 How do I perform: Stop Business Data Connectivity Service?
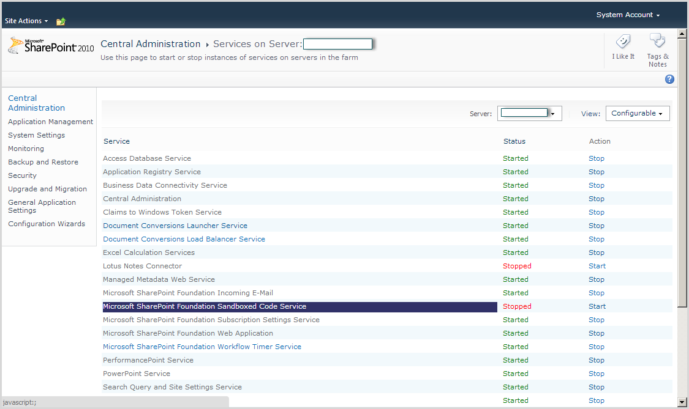pyautogui.click(x=597, y=185)
